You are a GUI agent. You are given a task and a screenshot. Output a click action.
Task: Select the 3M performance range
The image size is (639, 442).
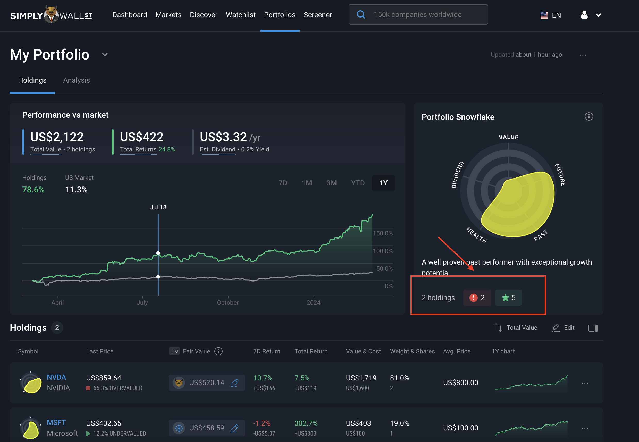(x=332, y=183)
